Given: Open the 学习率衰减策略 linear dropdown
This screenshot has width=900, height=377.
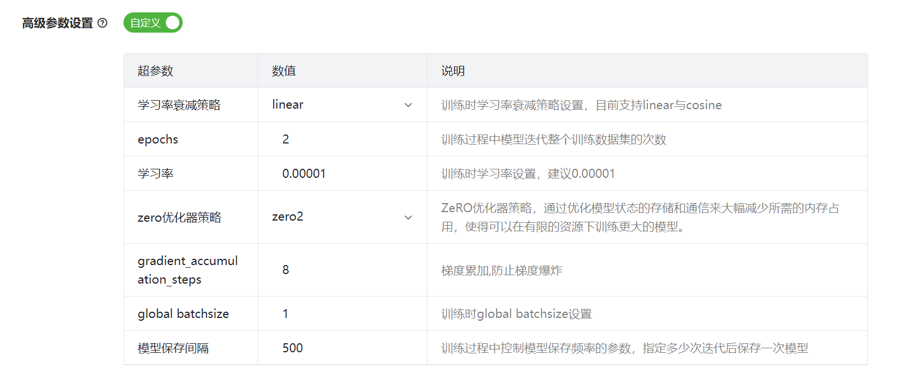Looking at the screenshot, I should click(342, 105).
